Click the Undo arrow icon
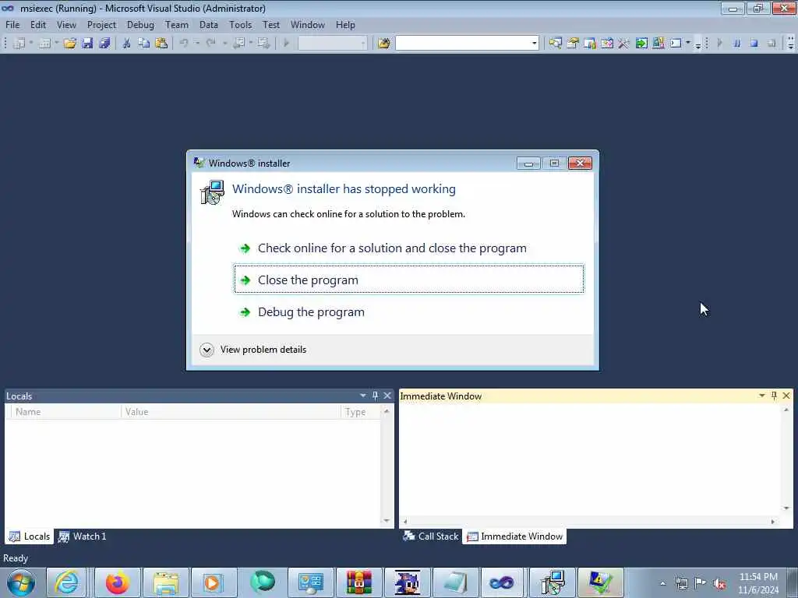Image resolution: width=798 pixels, height=598 pixels. [184, 44]
